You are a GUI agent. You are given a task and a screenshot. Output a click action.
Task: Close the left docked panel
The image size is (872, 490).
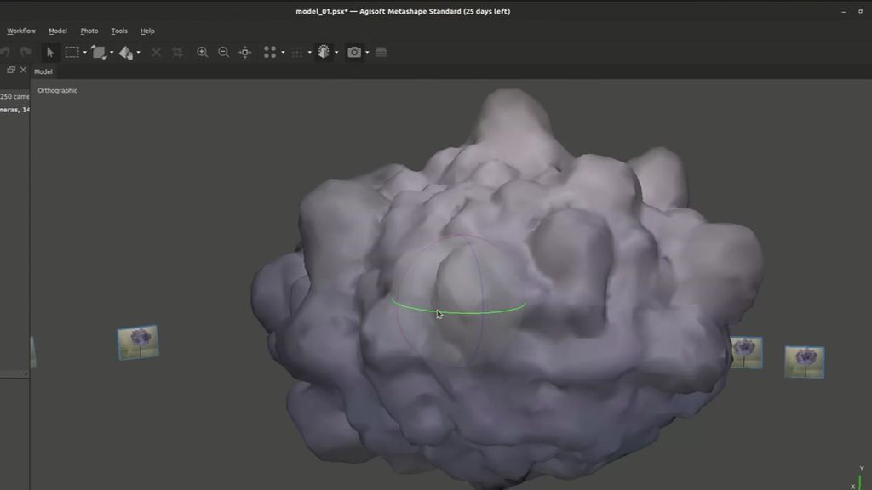tap(23, 71)
